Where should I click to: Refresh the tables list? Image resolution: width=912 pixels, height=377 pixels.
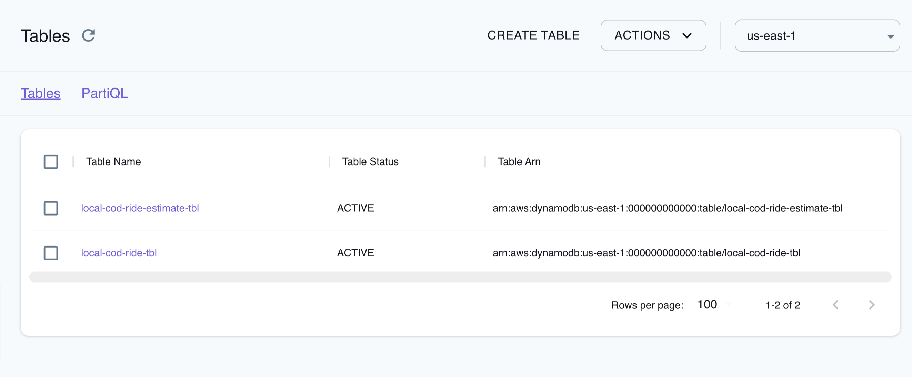[x=88, y=35]
